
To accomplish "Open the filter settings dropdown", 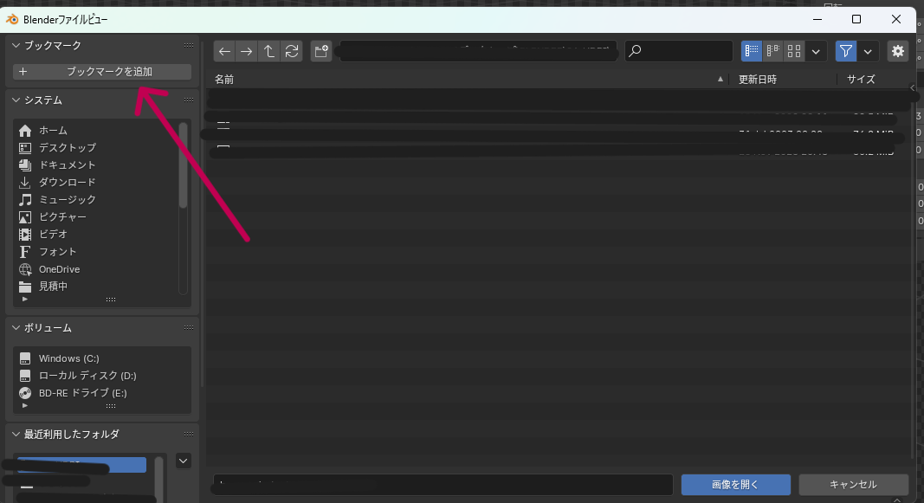I will click(x=868, y=51).
